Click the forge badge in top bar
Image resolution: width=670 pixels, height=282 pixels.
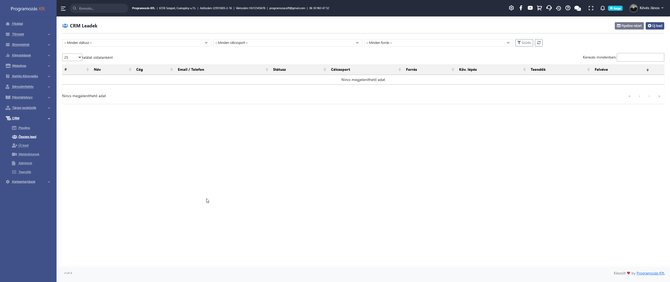pos(615,8)
